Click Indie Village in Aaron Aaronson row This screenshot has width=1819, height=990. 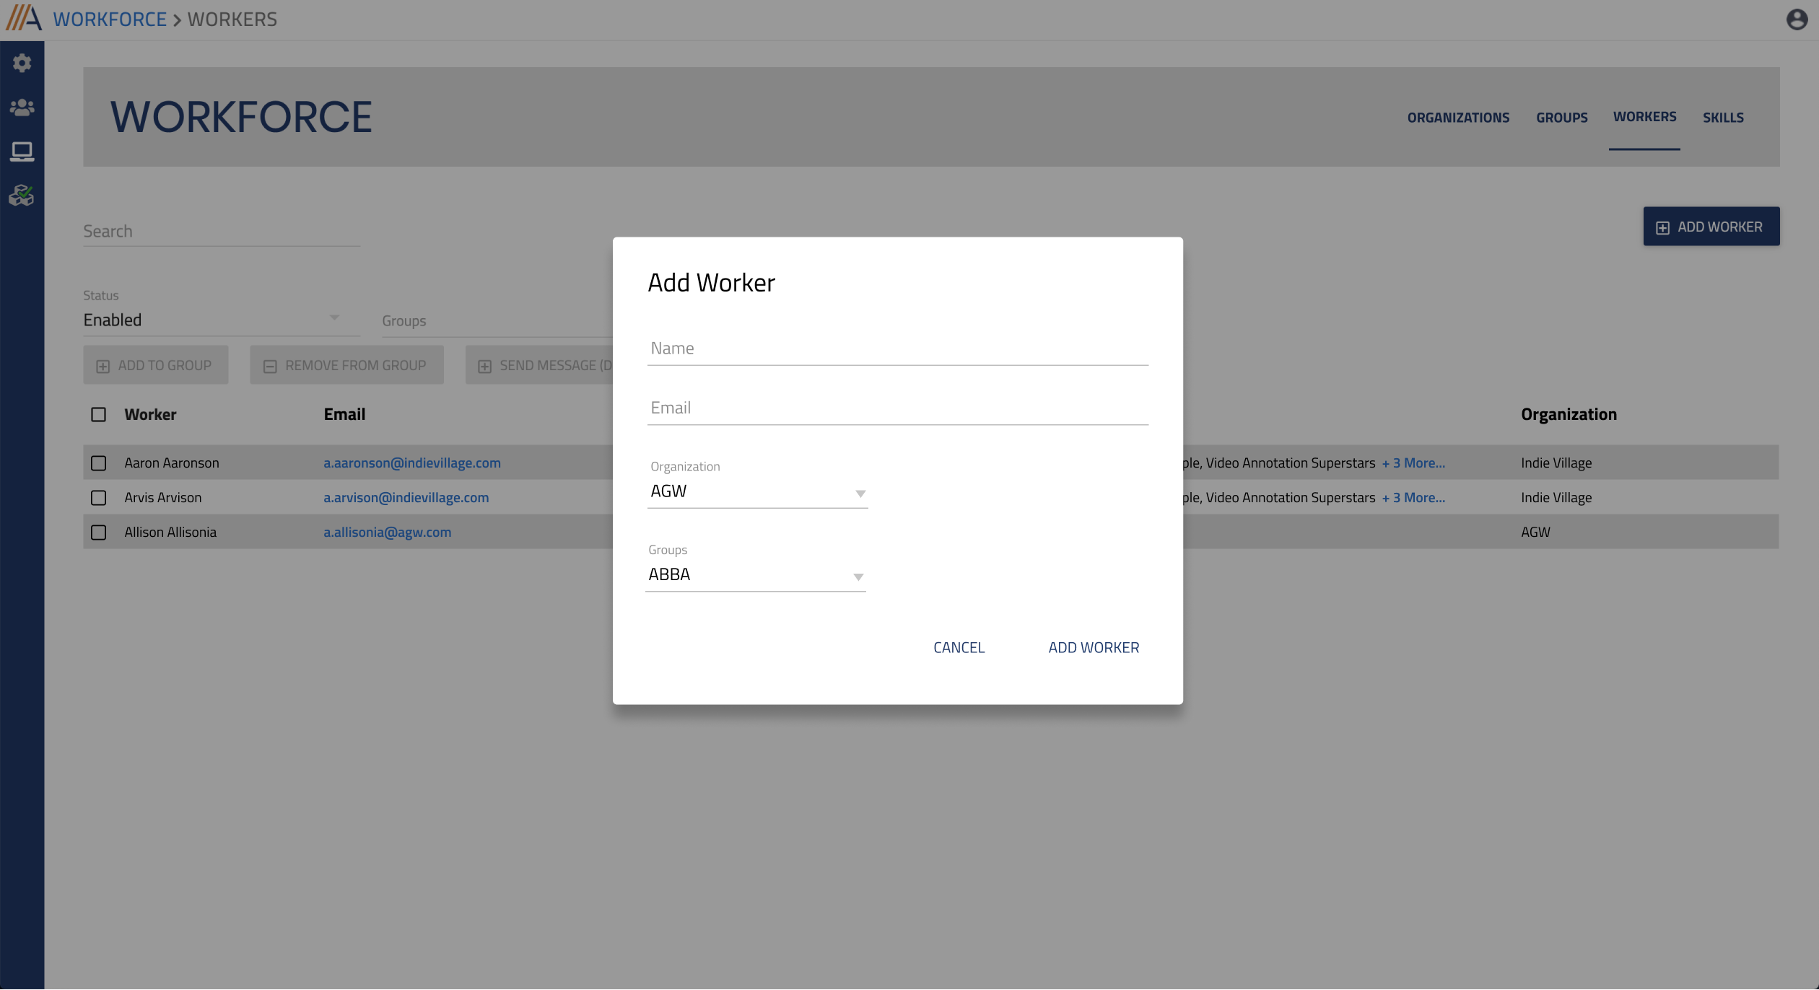point(1556,463)
